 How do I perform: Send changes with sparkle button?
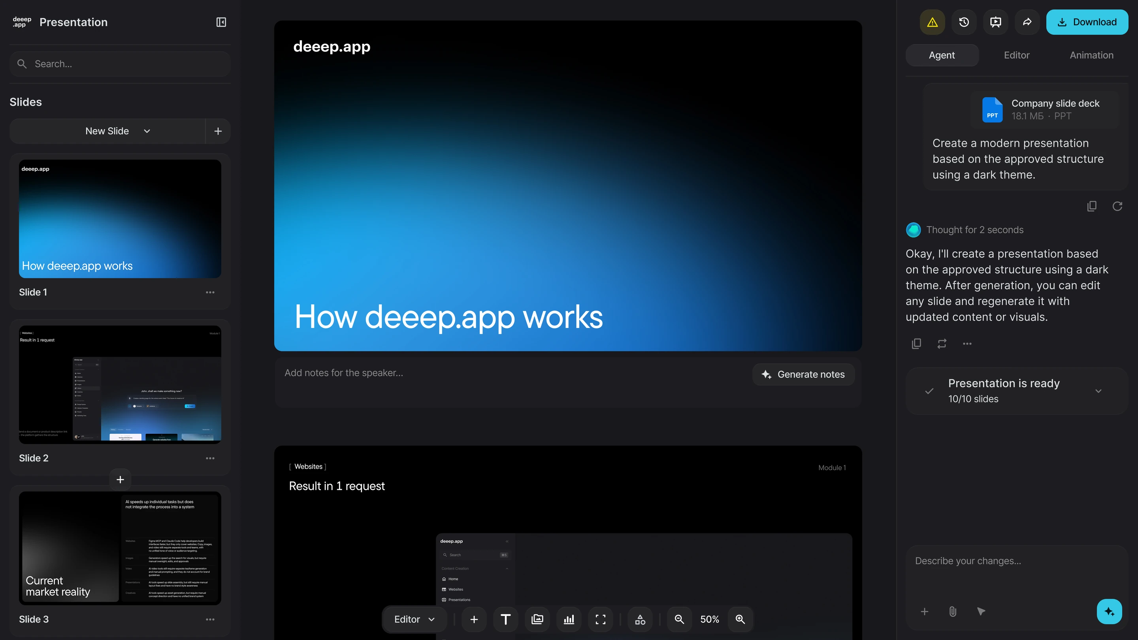[1109, 612]
